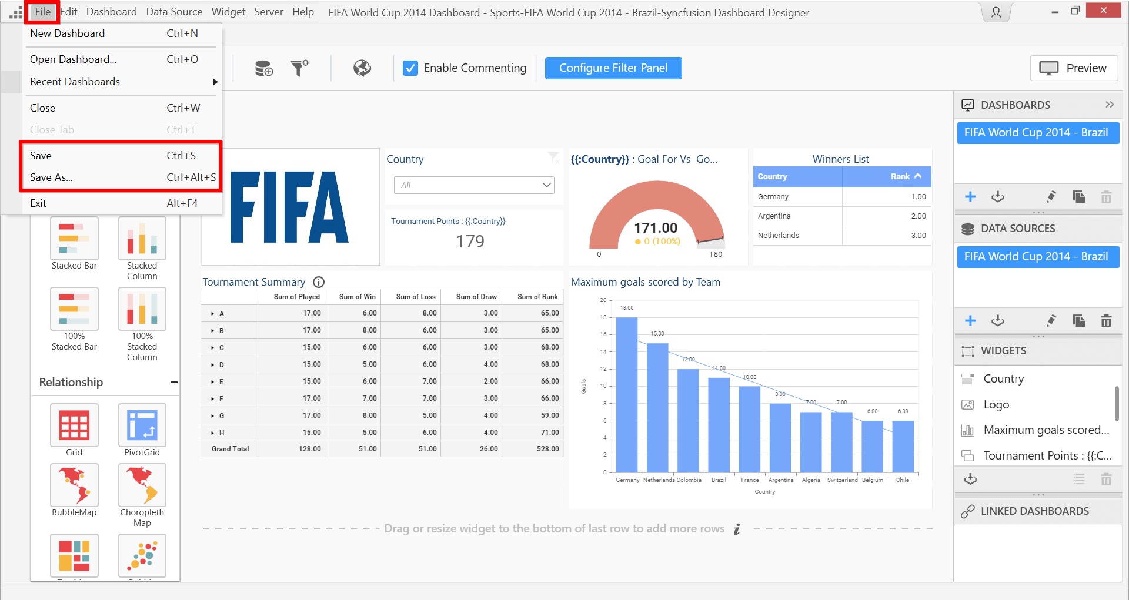Duplicate dashboard via copy icon in Dashboards panel
1129x600 pixels.
point(1079,197)
